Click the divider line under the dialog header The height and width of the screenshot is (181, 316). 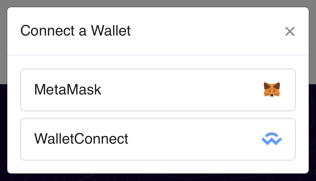tap(158, 55)
